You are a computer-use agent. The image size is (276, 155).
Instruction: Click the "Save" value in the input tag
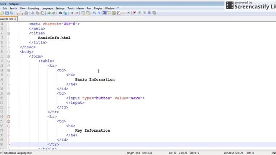135,98
